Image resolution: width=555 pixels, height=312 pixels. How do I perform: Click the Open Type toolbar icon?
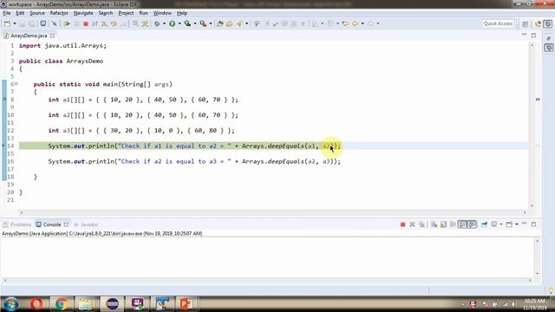tap(219, 23)
